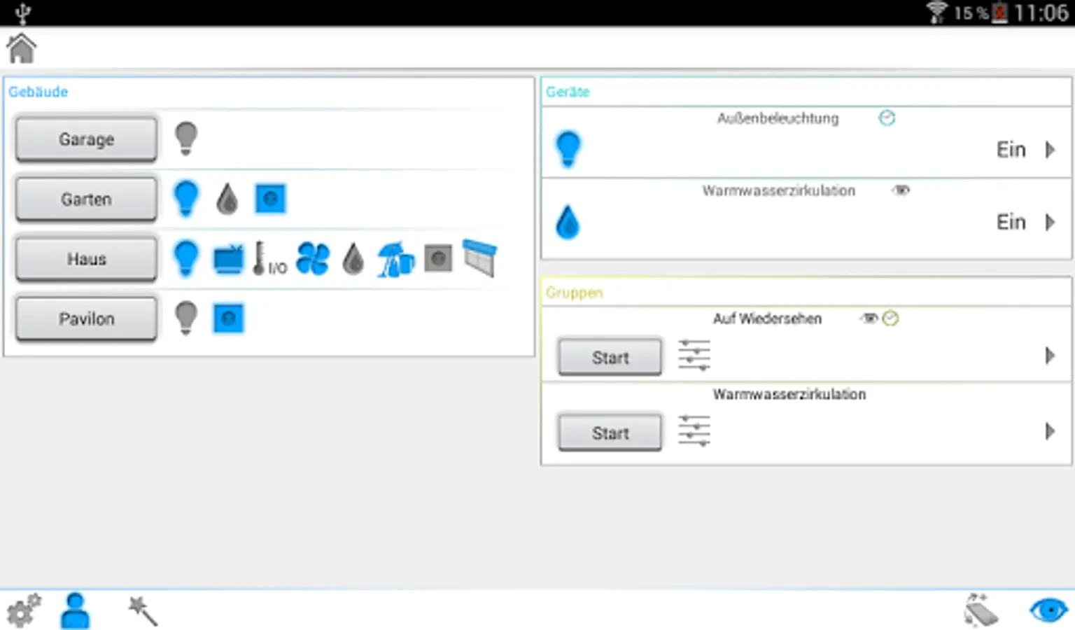
Task: Tap the Haus ventilation fan icon
Action: click(313, 259)
